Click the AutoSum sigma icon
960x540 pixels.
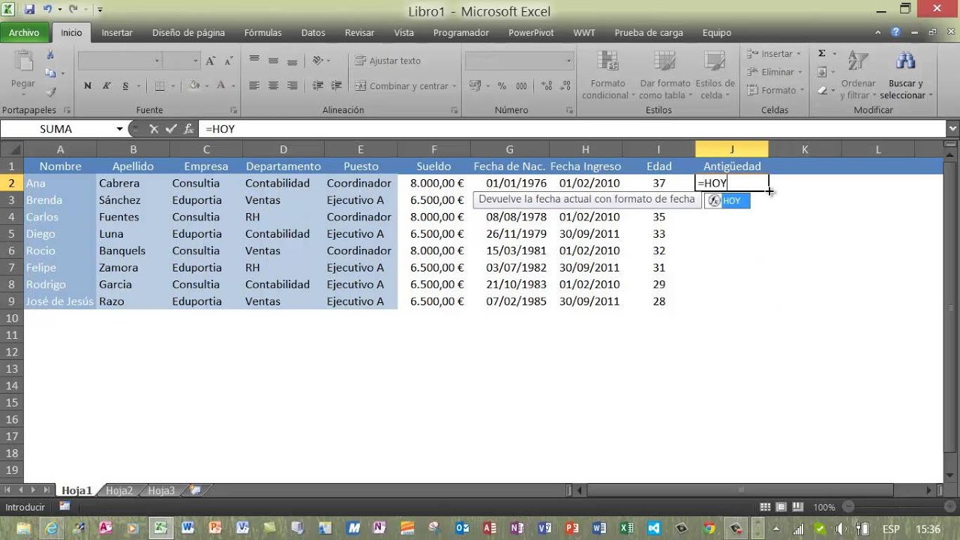822,53
